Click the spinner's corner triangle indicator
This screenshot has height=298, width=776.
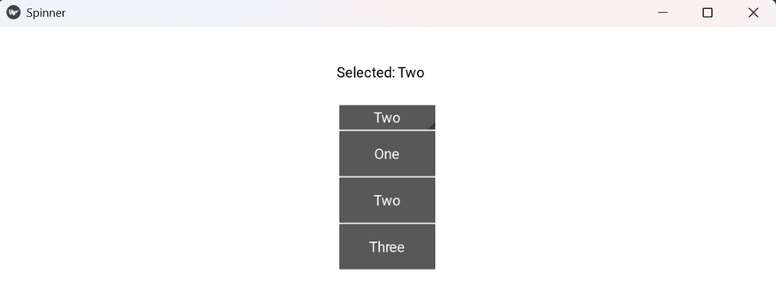[432, 126]
